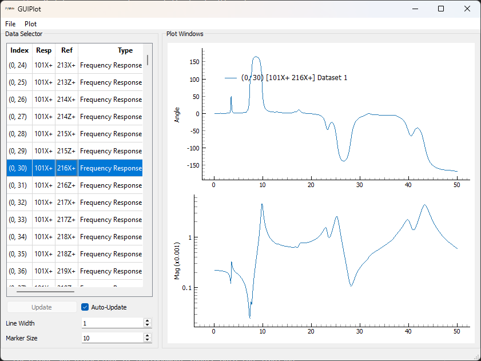Increase Marker Size with up arrow
Image resolution: width=481 pixels, height=361 pixels.
[x=147, y=336]
